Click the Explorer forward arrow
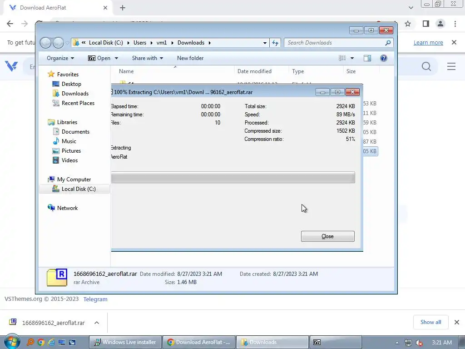This screenshot has height=349, width=465. (58, 43)
